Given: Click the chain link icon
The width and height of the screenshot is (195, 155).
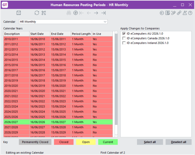Looking at the screenshot, I should [179, 13].
